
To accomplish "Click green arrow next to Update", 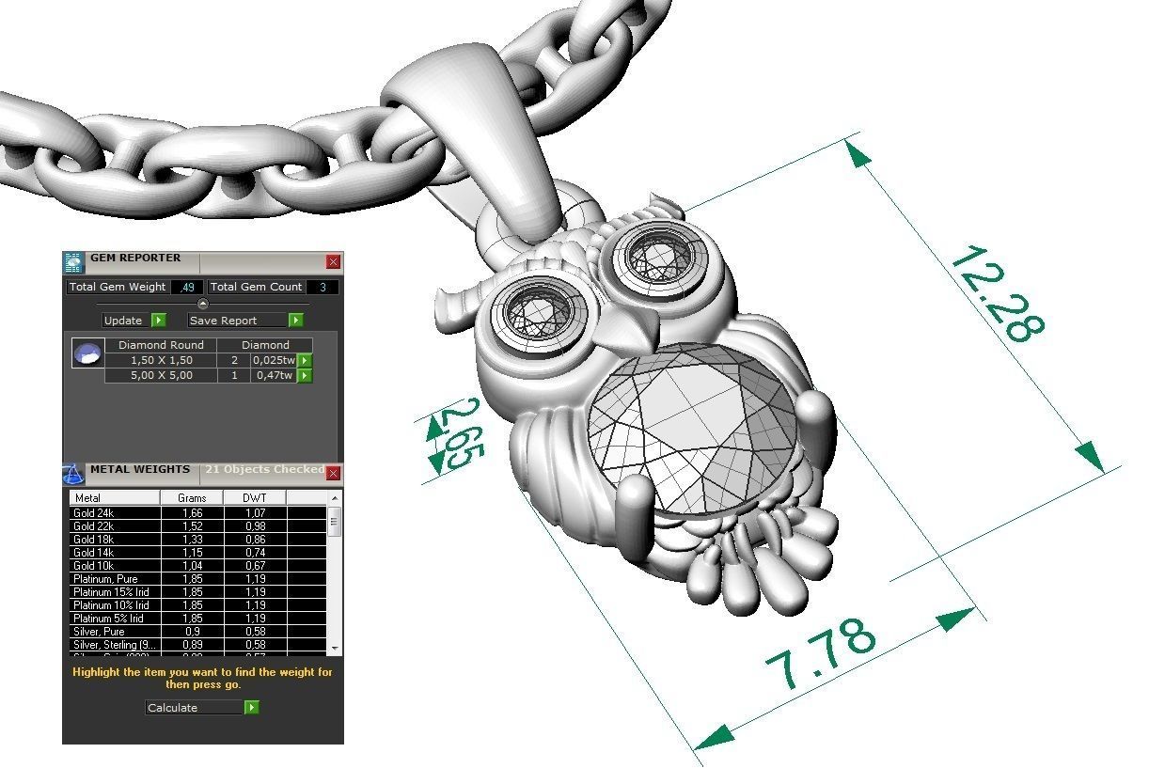I will (x=158, y=321).
